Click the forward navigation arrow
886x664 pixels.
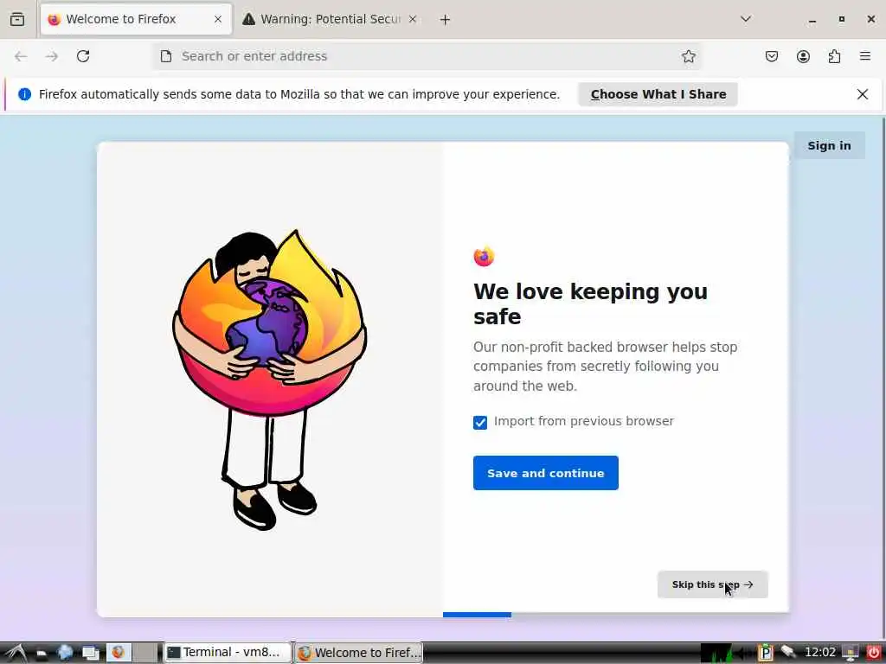[x=52, y=56]
